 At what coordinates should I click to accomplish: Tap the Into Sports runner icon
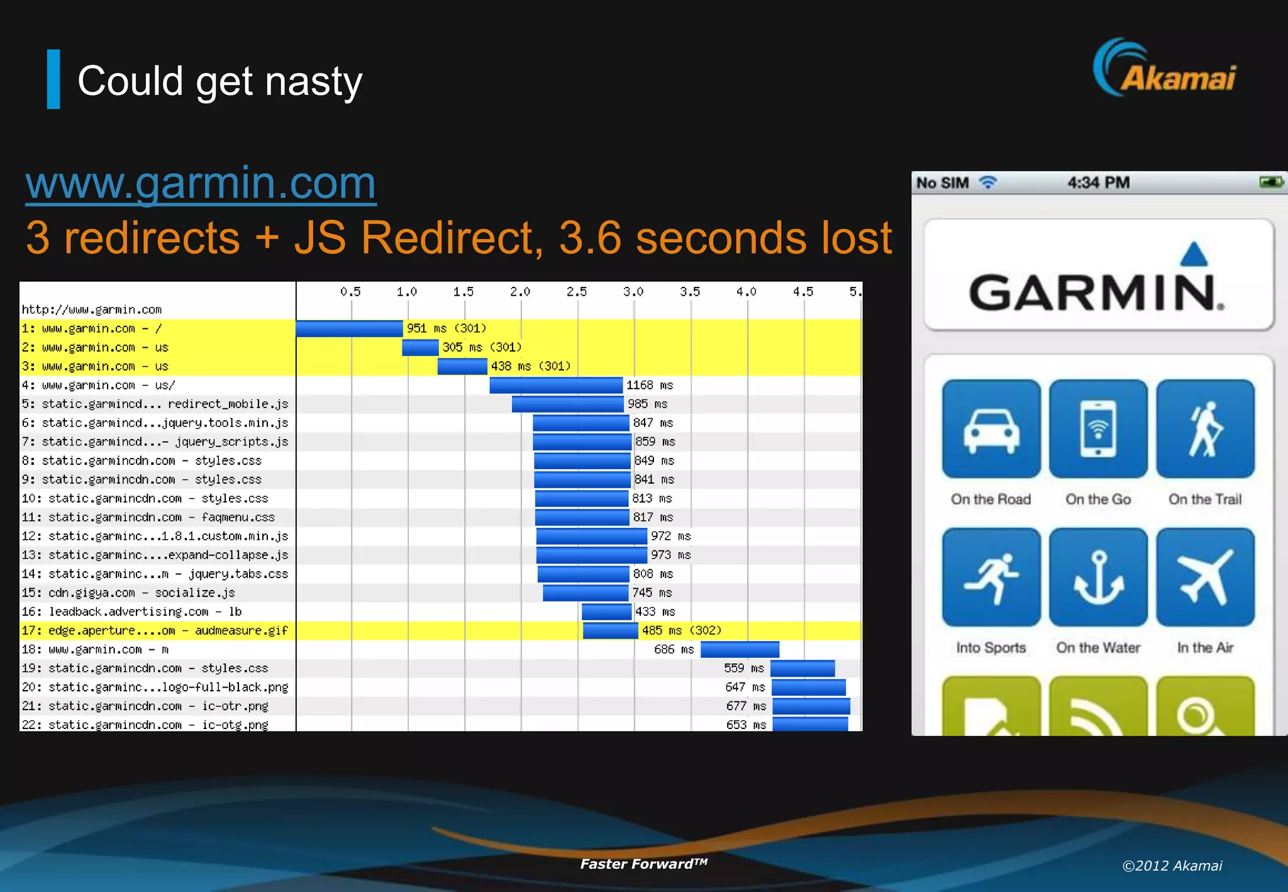991,577
